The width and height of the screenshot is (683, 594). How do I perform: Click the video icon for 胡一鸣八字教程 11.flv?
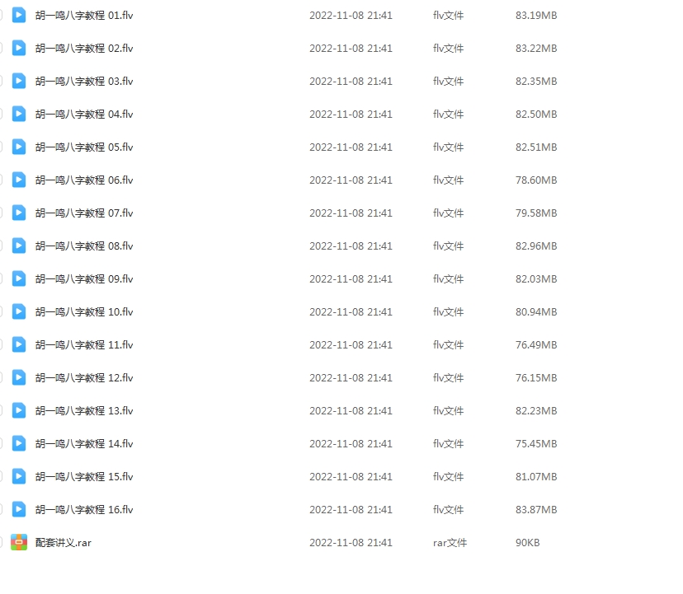pyautogui.click(x=19, y=344)
